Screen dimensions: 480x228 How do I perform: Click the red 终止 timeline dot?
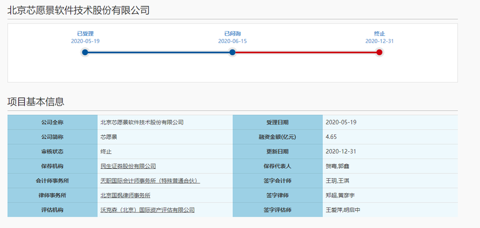click(379, 53)
